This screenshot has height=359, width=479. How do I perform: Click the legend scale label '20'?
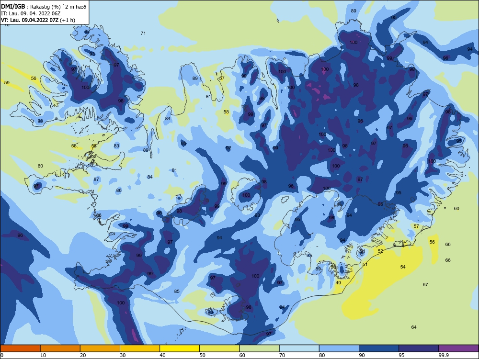83,355
